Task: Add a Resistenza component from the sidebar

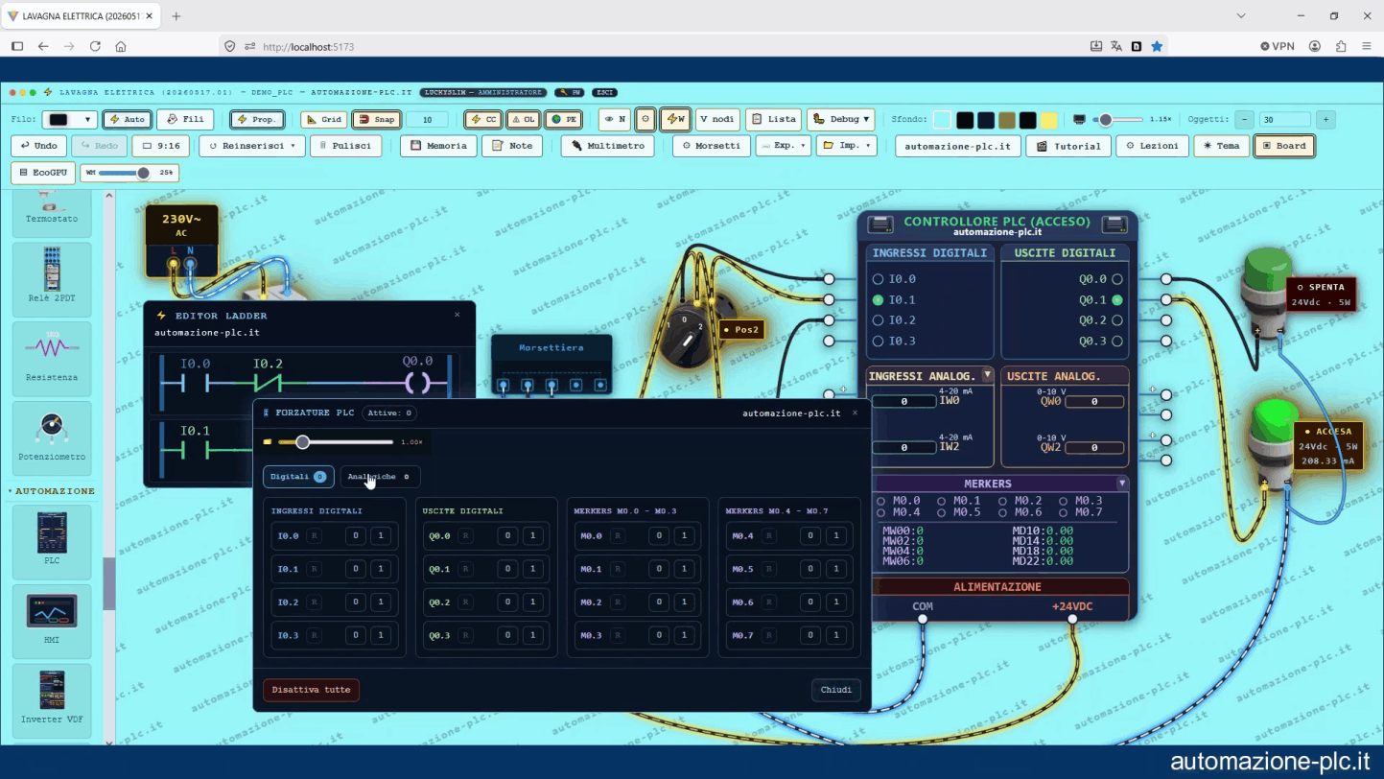Action: point(52,358)
